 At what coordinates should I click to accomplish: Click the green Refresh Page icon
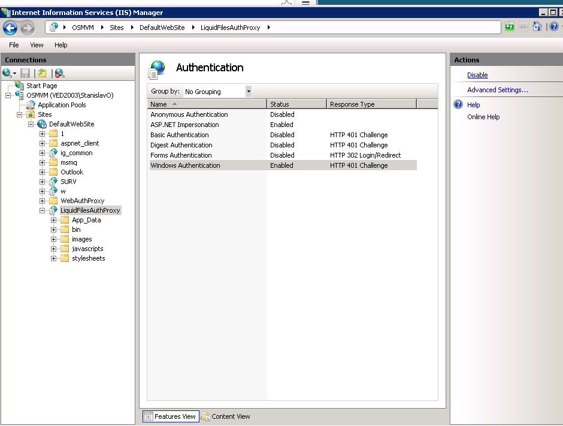tap(509, 27)
